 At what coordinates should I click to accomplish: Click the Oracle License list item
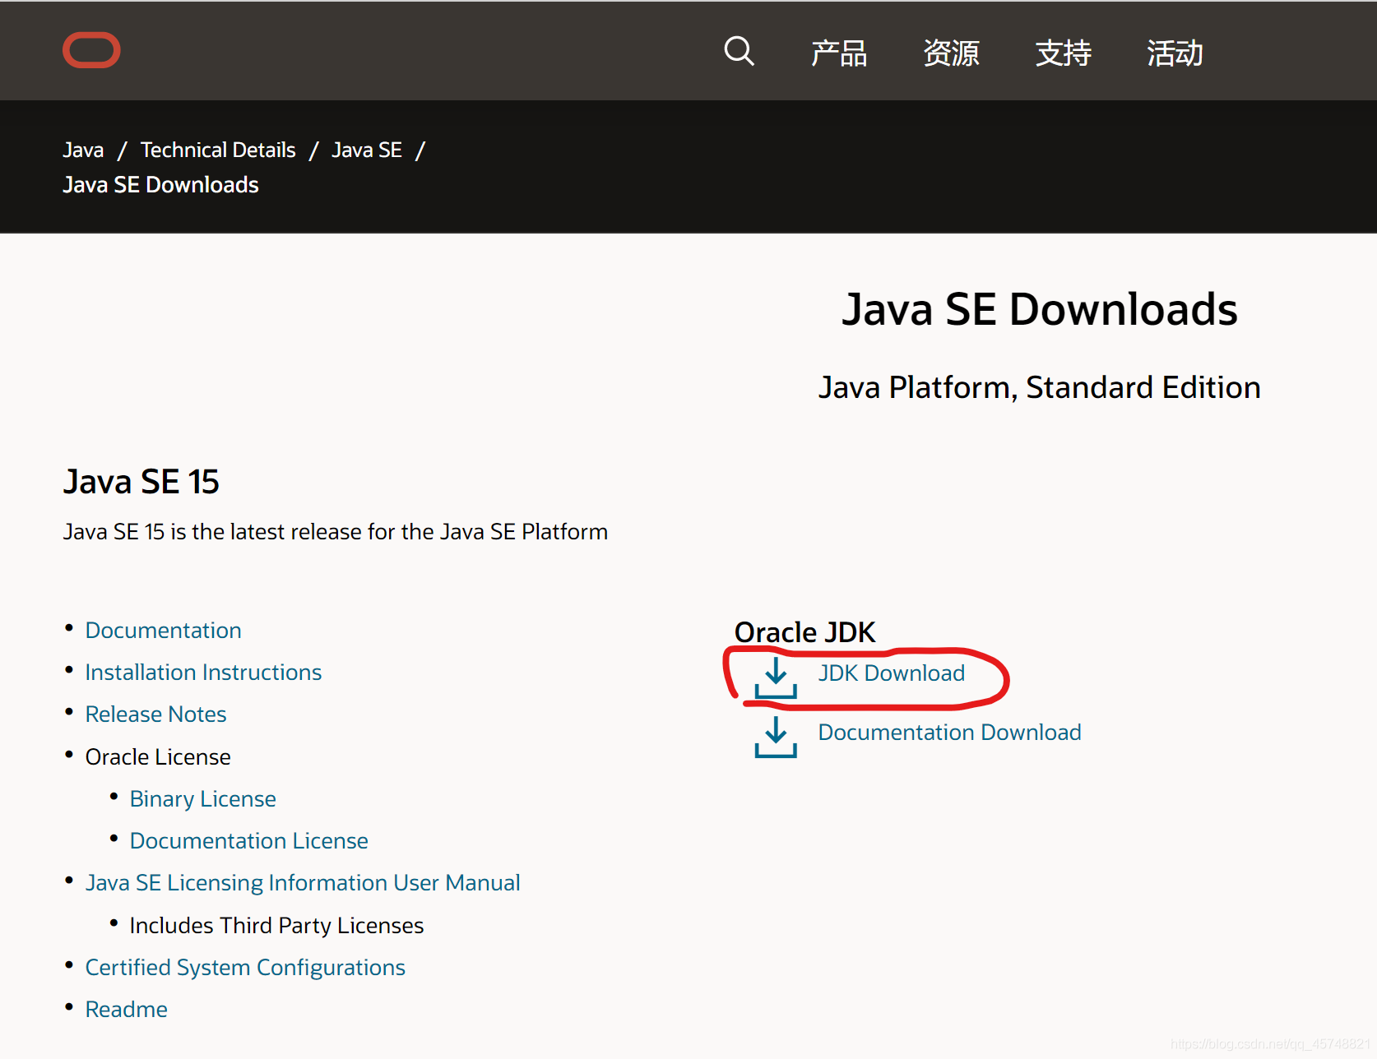[x=158, y=756]
